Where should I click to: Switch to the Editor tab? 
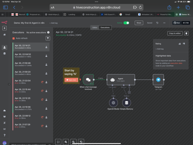(95, 27)
